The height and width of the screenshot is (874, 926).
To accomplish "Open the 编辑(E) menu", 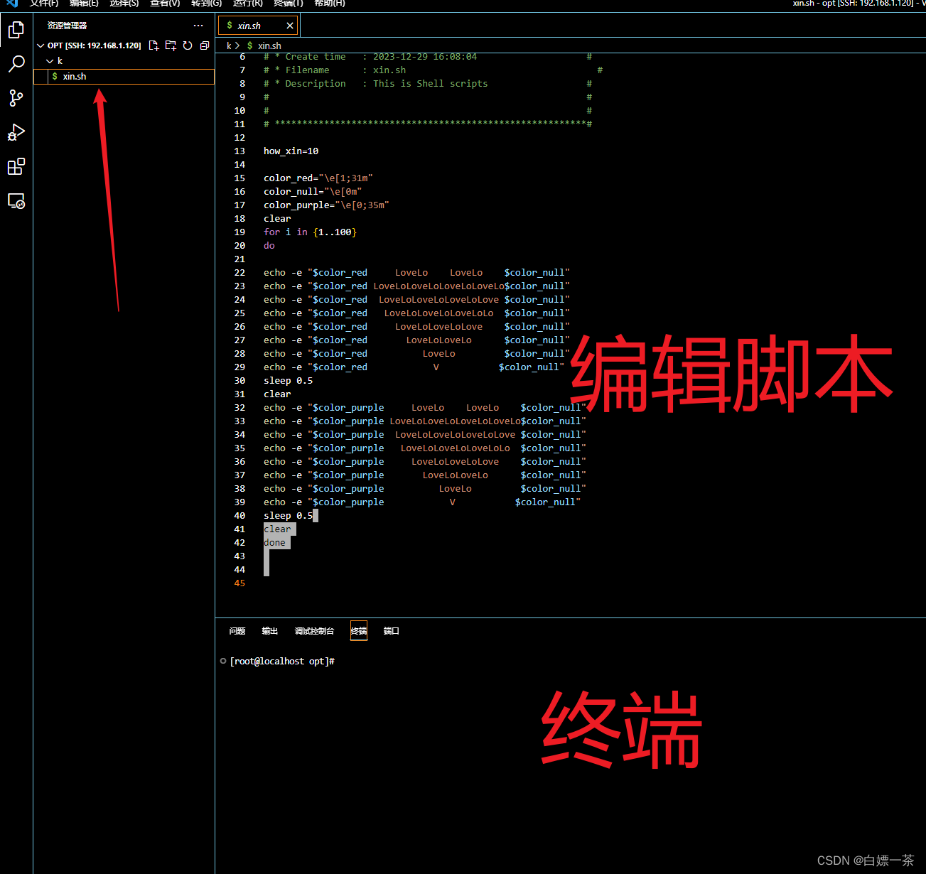I will tap(84, 3).
